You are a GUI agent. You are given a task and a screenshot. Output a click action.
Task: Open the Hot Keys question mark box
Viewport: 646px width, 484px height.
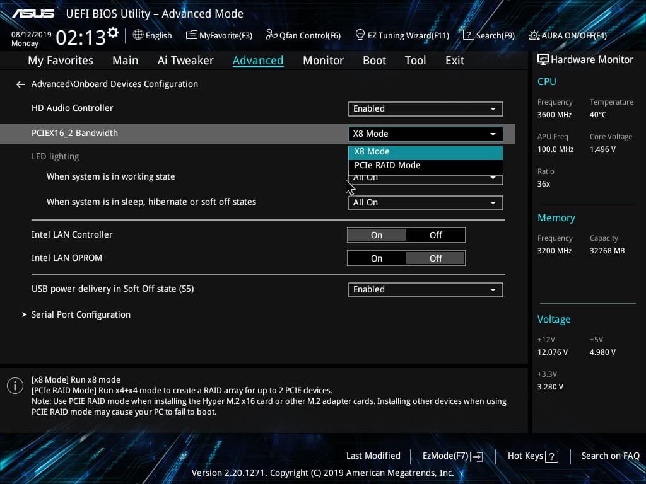551,456
